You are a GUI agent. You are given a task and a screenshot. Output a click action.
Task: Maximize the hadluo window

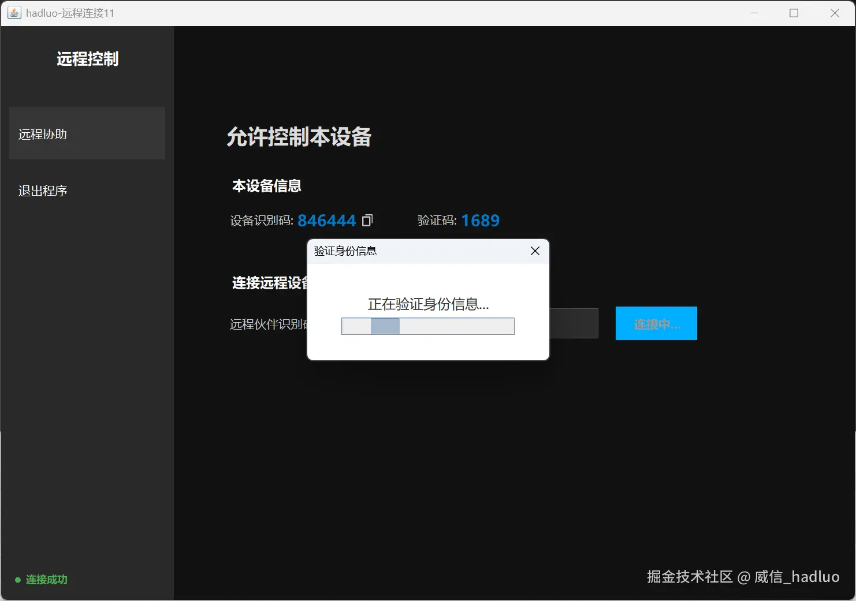794,13
